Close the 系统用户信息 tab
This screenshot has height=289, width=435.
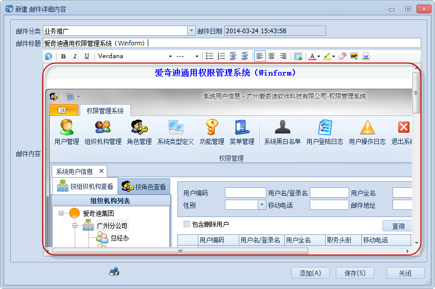point(101,171)
